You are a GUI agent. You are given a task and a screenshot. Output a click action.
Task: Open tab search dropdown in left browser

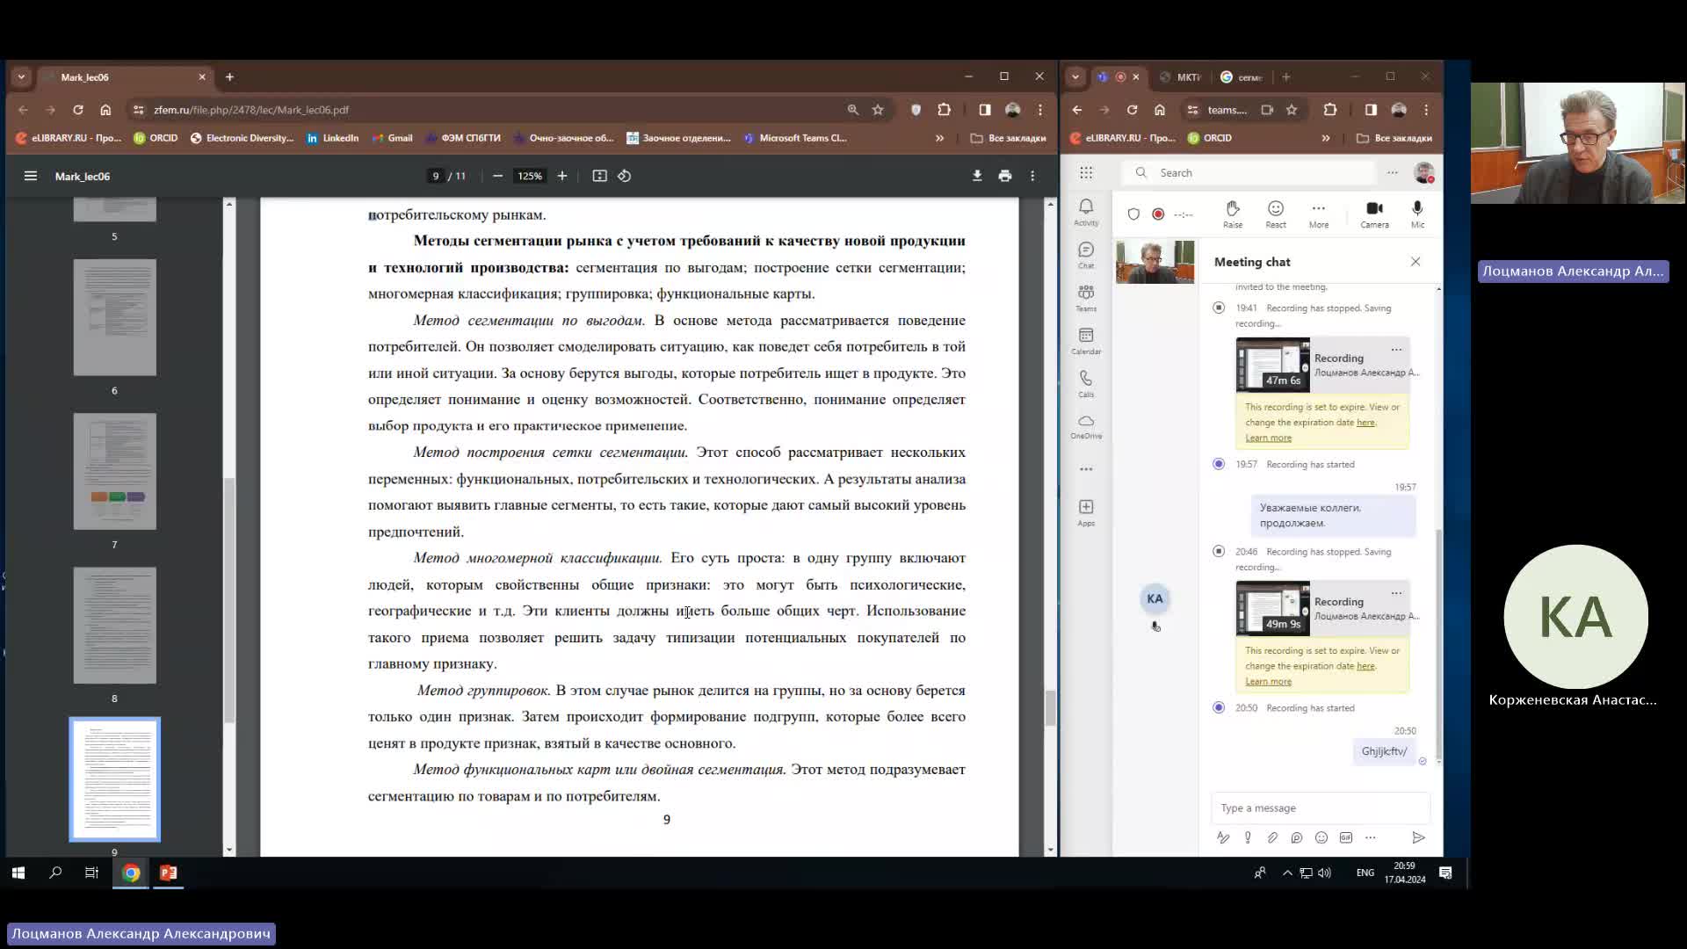coord(21,77)
